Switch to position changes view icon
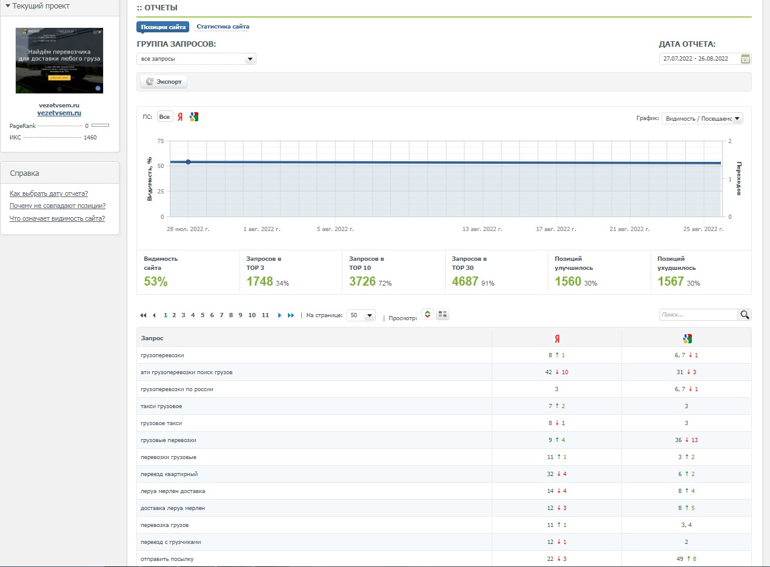The width and height of the screenshot is (770, 567). (427, 315)
